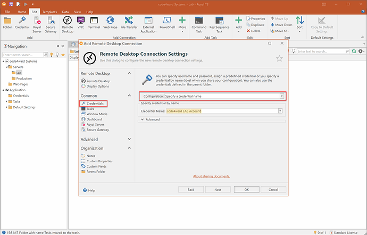The image size is (367, 235).
Task: Open the About sharing documents link
Action: point(211,176)
